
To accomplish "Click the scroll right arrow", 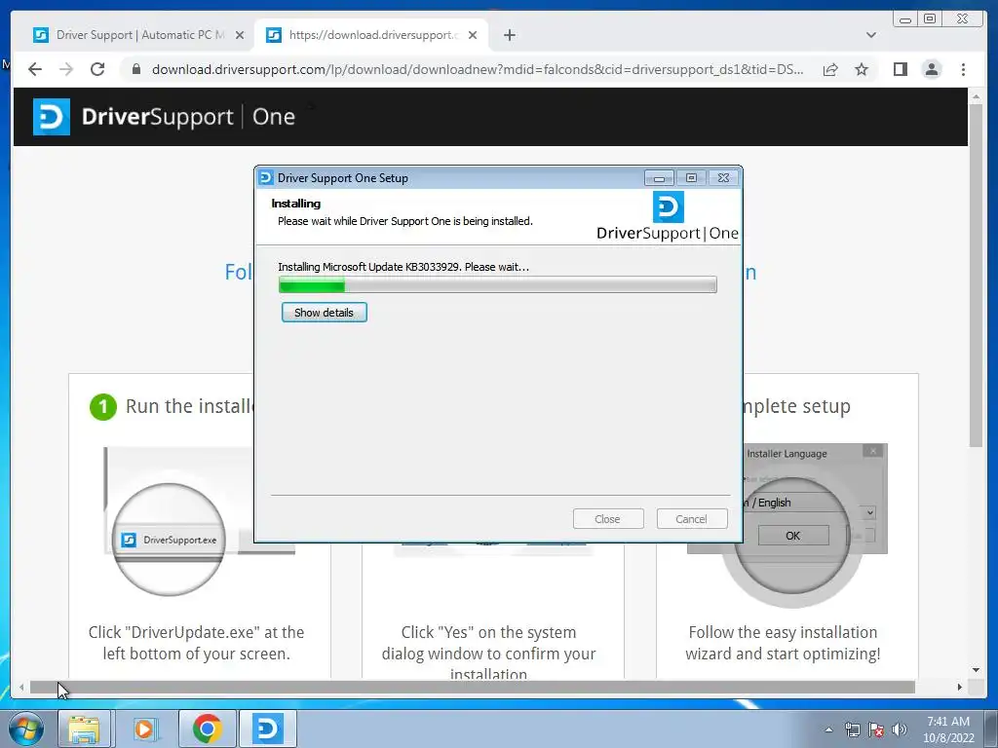I will pos(959,687).
